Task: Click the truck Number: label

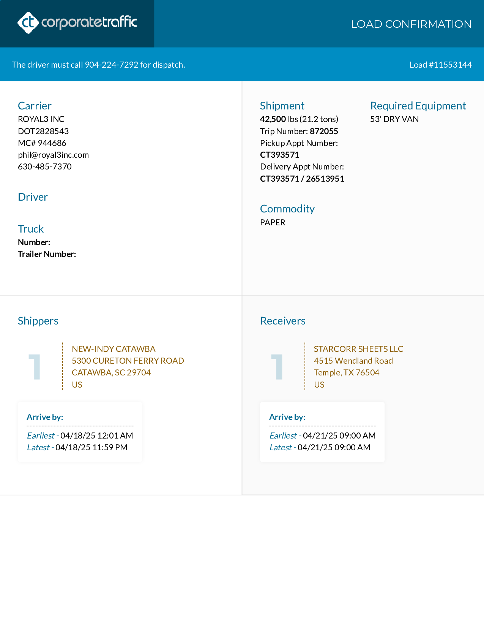Action: (34, 242)
